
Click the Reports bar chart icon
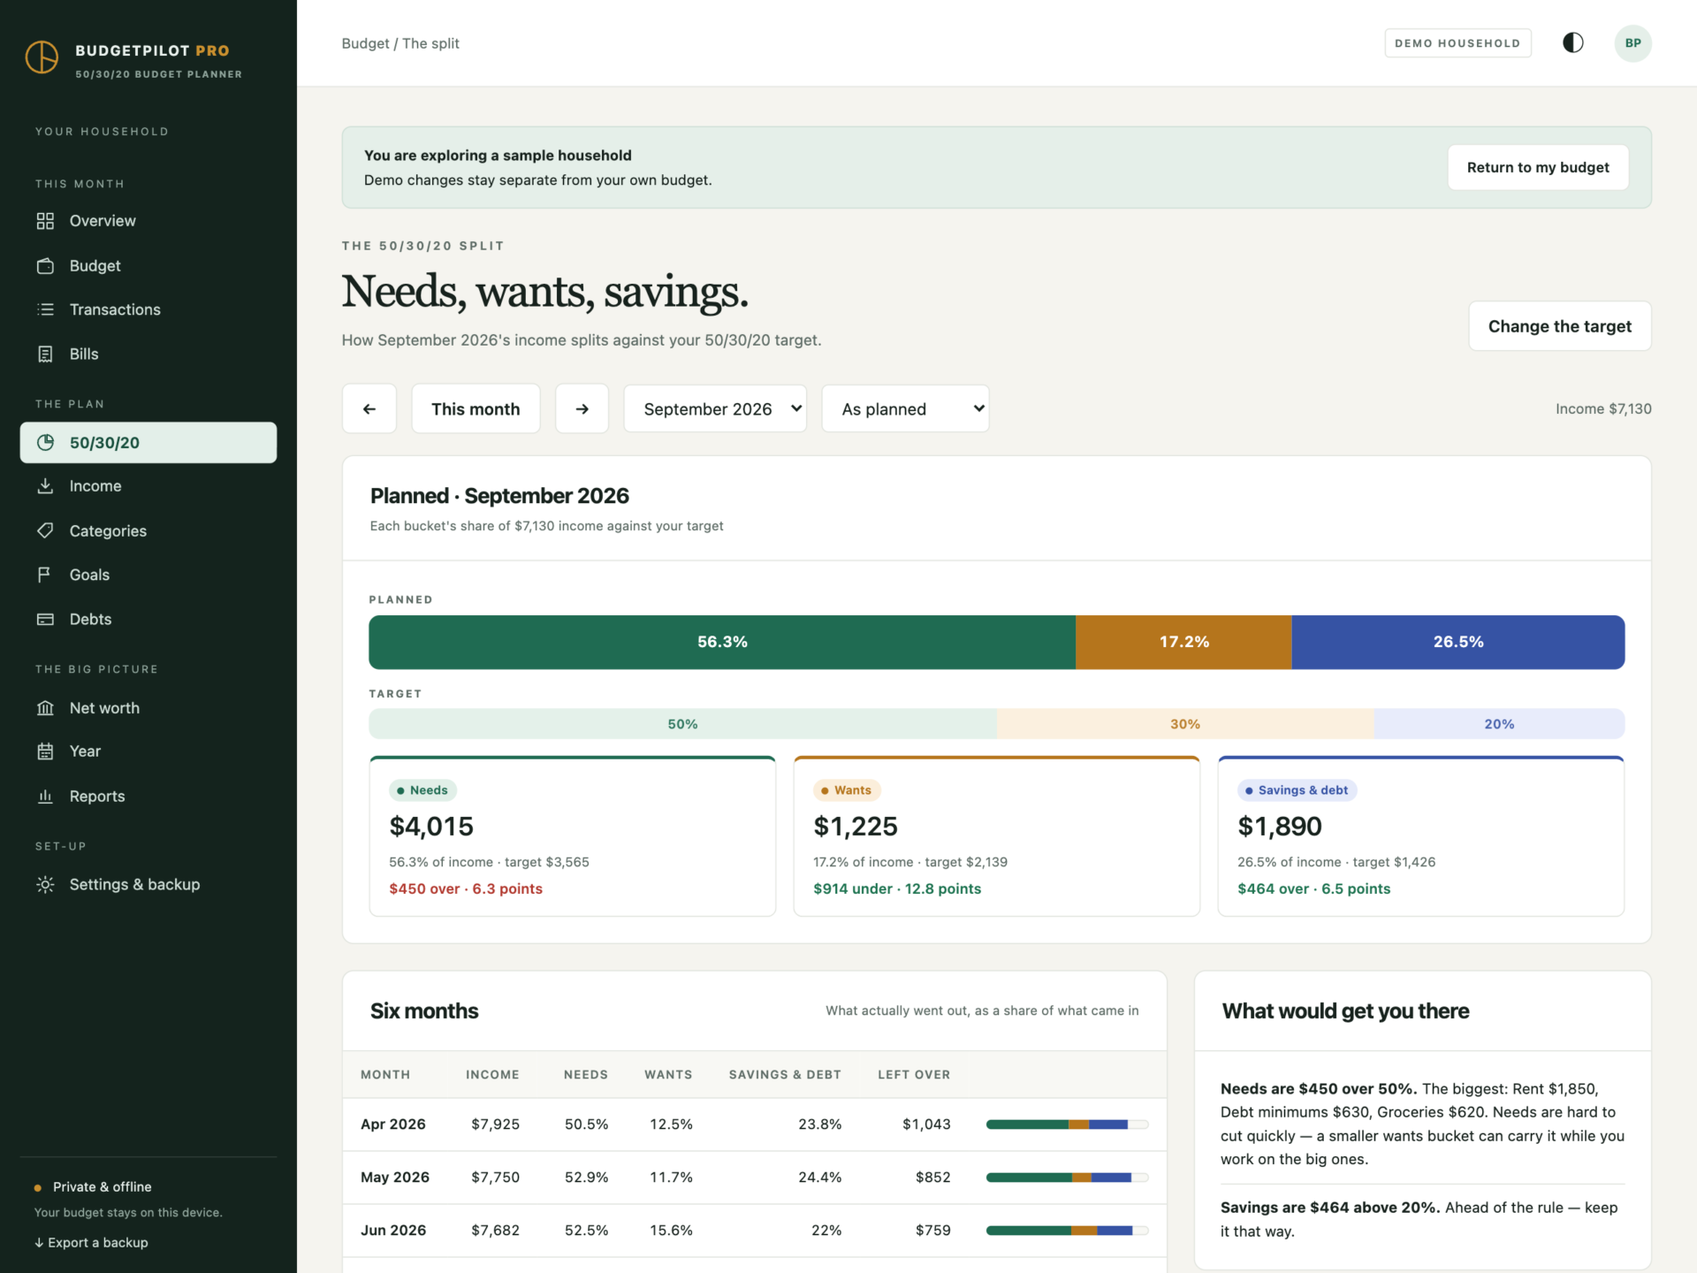tap(45, 797)
